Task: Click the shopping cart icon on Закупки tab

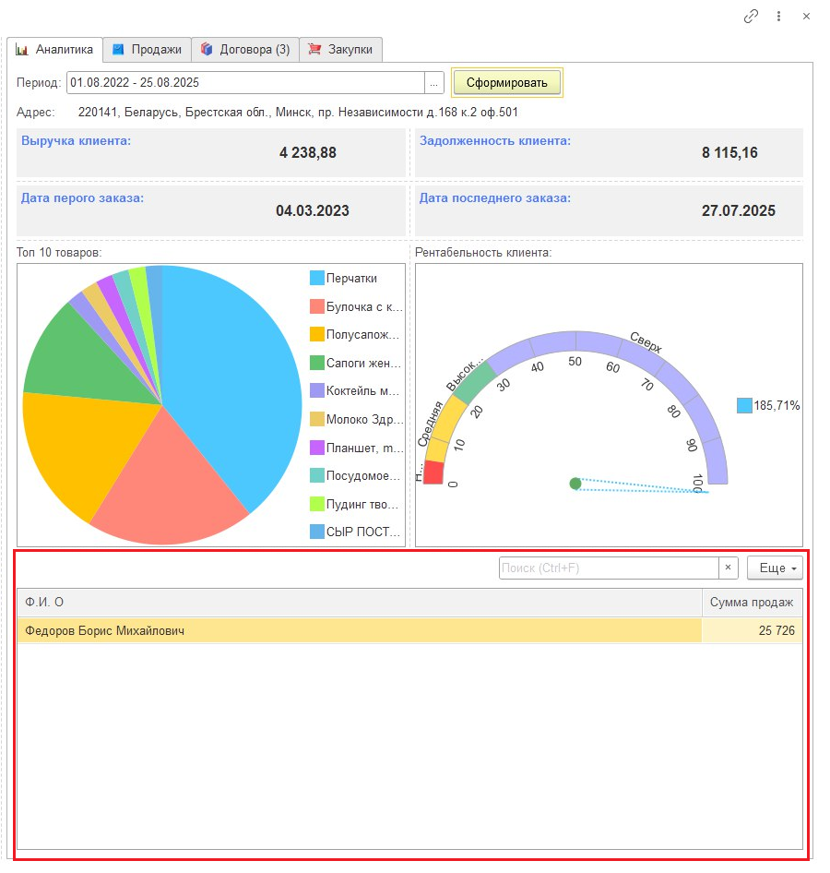Action: [x=315, y=49]
